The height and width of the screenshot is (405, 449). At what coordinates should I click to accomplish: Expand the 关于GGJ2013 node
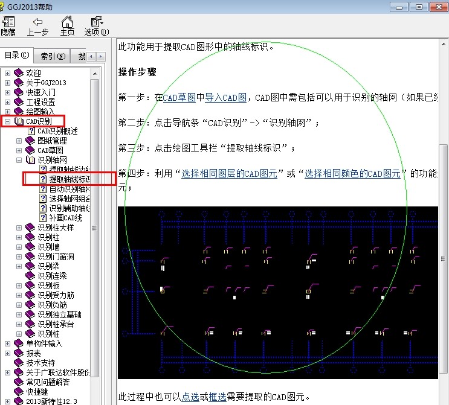pos(7,83)
